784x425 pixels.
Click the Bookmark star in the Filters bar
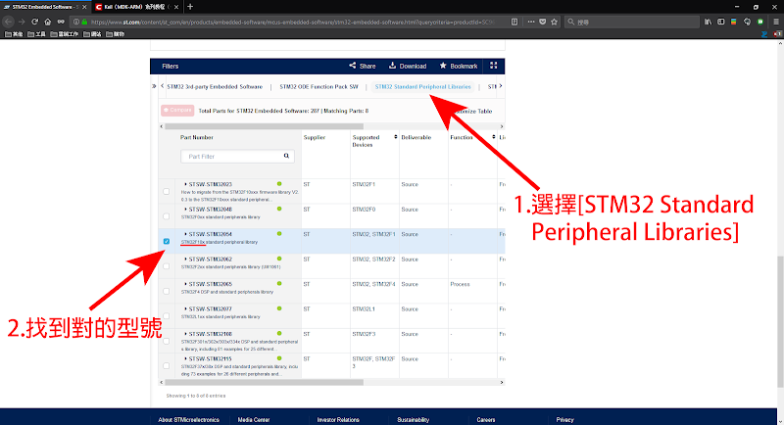(443, 66)
